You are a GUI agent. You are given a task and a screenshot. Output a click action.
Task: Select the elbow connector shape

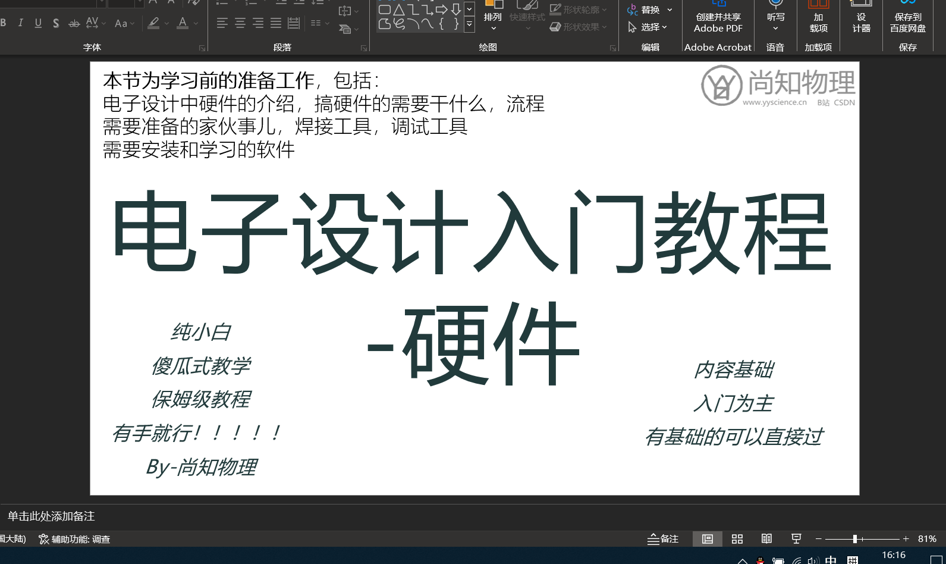point(413,10)
